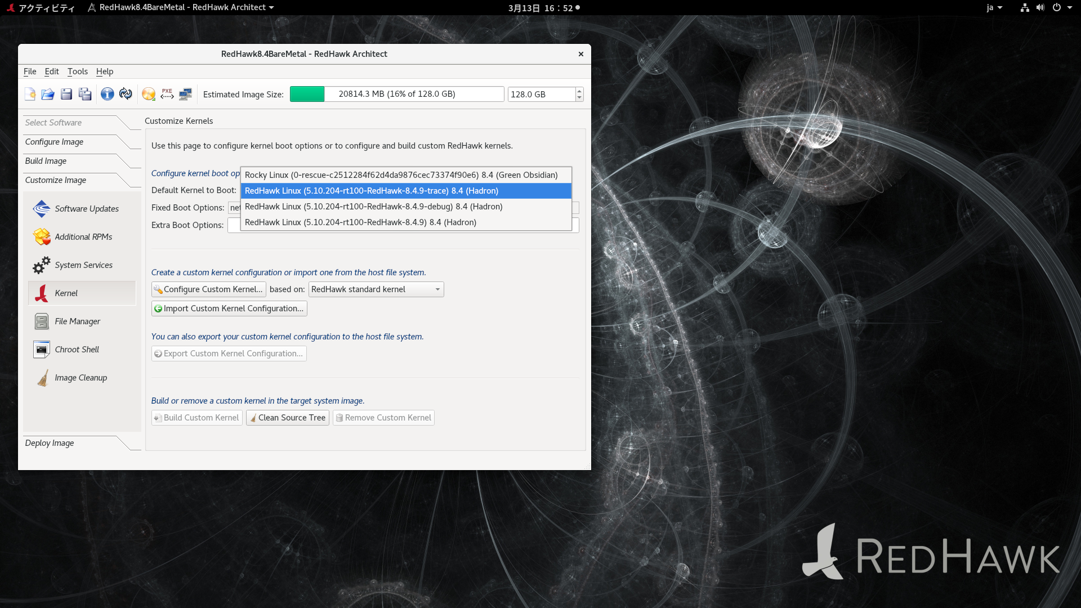Viewport: 1081px width, 608px height.
Task: Click the Open session folder icon
Action: [x=48, y=94]
